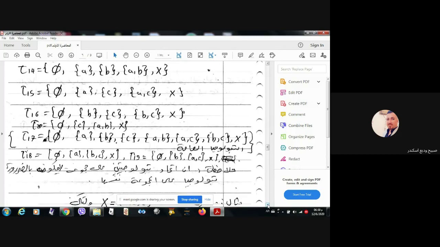440x247 pixels.
Task: Click the page number field
Action: pos(82,55)
